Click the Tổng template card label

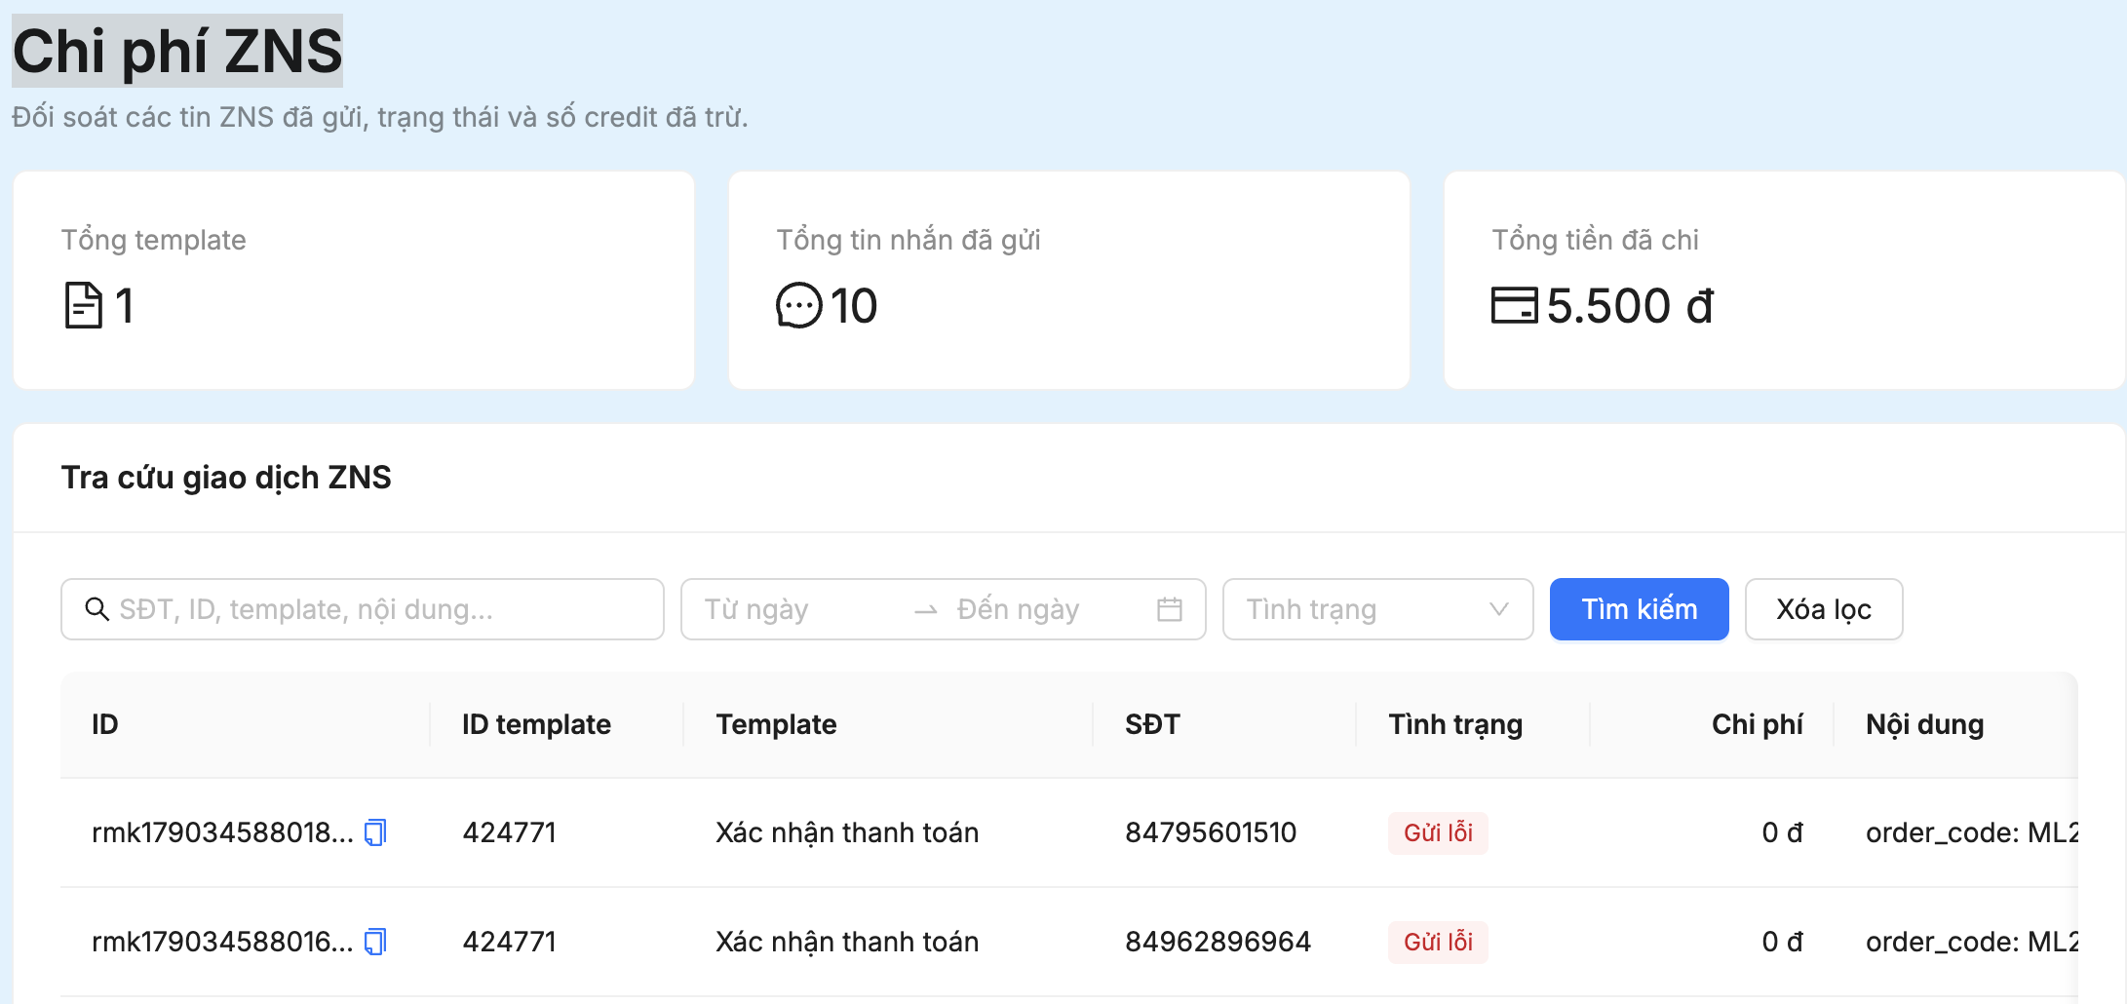pyautogui.click(x=154, y=240)
